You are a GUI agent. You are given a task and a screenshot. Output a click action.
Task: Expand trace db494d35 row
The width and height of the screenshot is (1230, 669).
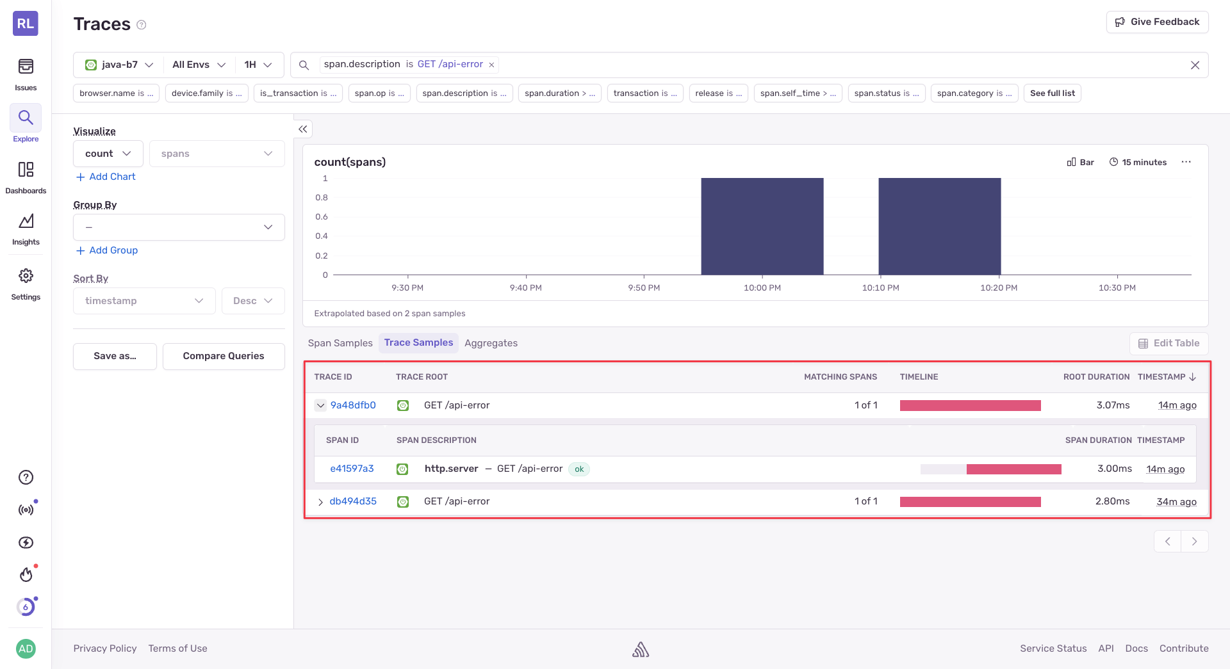pos(320,502)
